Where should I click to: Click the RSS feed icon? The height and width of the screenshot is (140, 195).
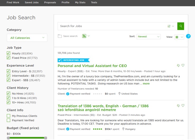[84, 36]
